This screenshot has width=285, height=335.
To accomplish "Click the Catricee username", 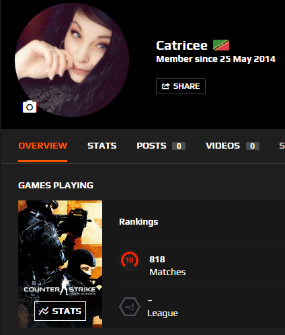I will tap(181, 46).
